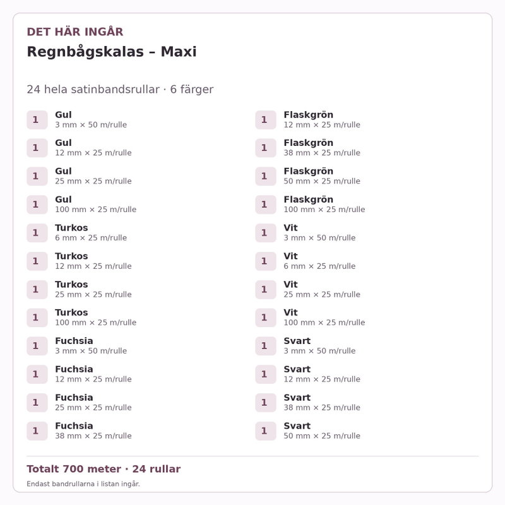Select the quantity badge for Gul 100 mm
Image resolution: width=505 pixels, height=505 pixels.
[37, 205]
